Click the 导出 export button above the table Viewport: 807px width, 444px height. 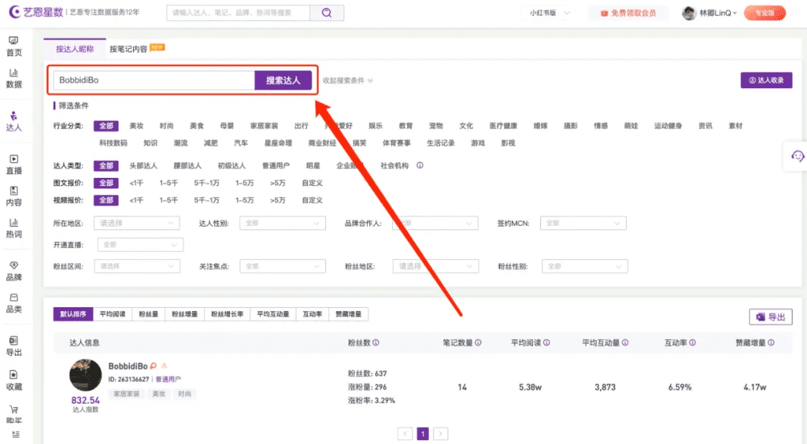(x=770, y=317)
